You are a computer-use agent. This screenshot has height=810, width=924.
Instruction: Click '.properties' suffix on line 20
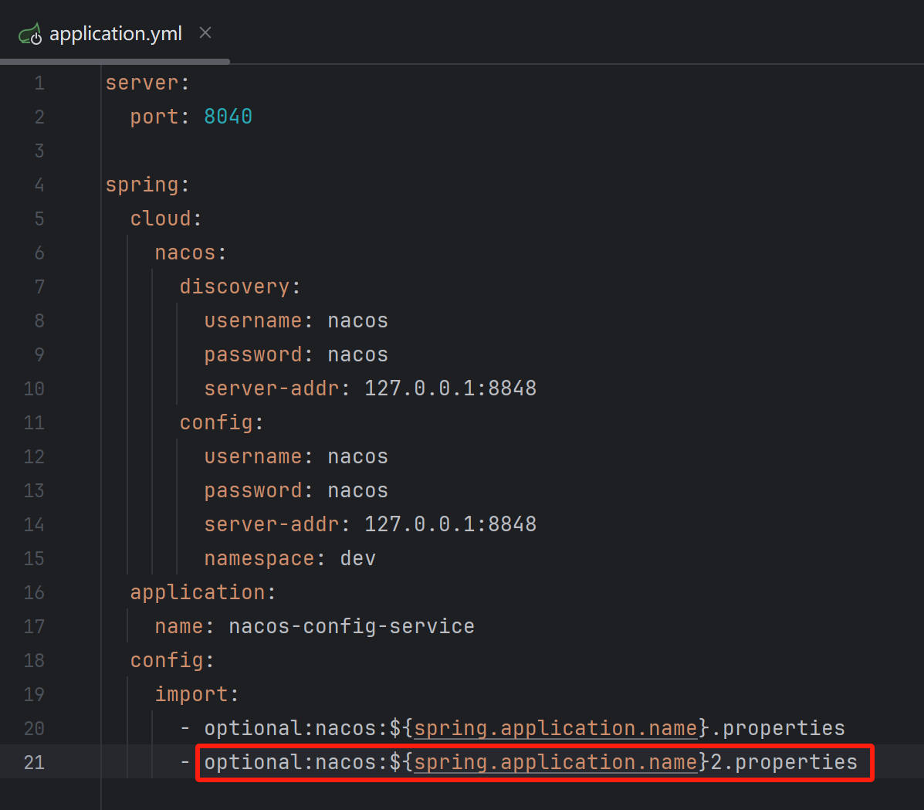pos(778,729)
